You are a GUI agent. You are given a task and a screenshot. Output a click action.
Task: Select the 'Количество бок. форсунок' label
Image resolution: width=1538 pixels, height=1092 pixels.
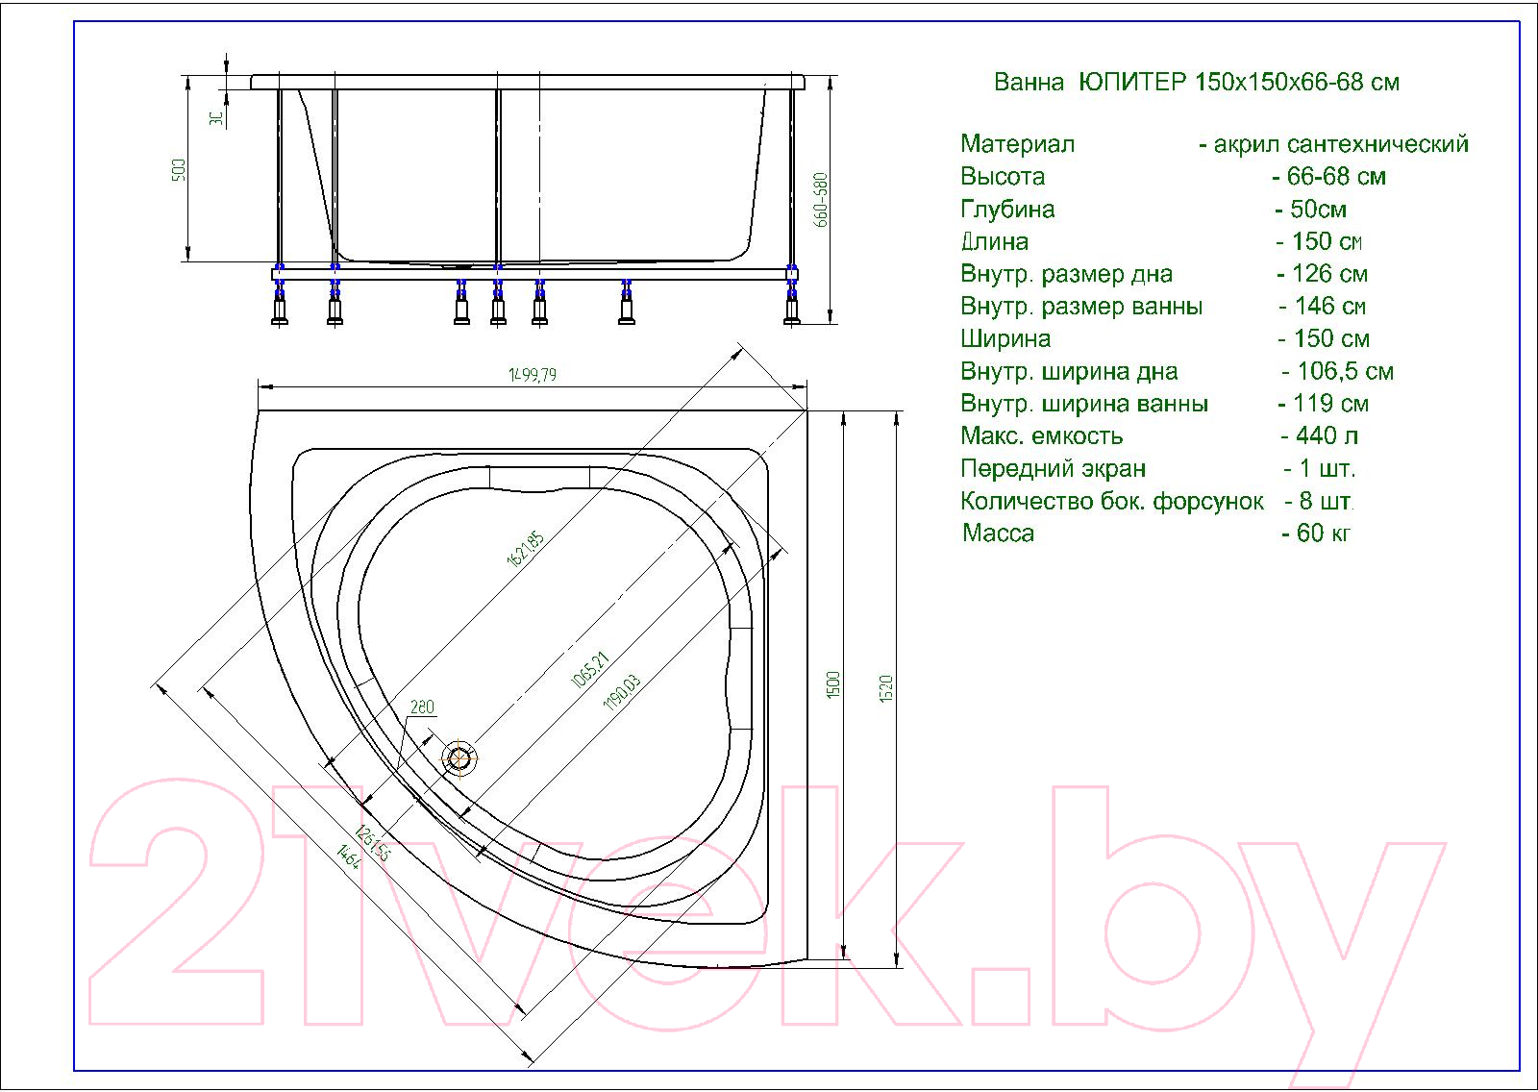click(x=1112, y=502)
